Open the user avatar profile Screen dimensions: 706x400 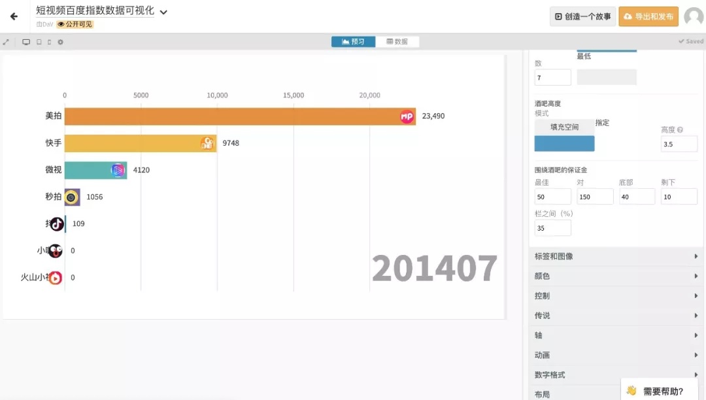tap(694, 16)
